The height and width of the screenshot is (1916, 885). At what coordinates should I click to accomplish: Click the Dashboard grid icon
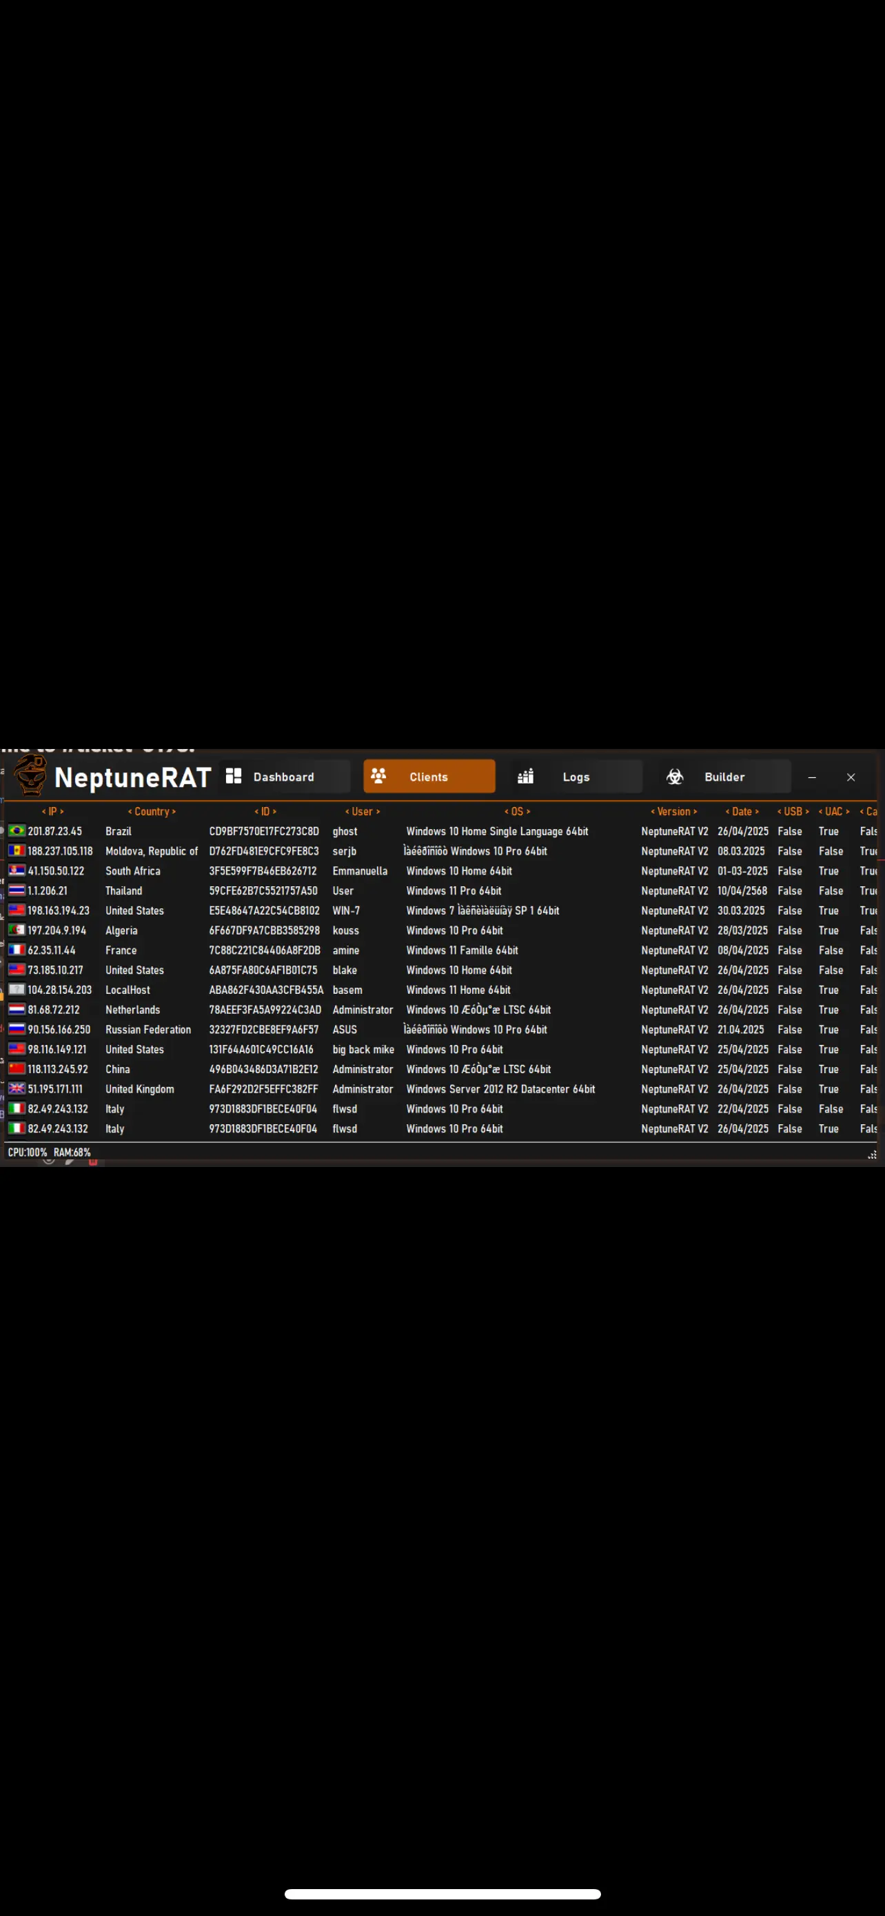(234, 777)
